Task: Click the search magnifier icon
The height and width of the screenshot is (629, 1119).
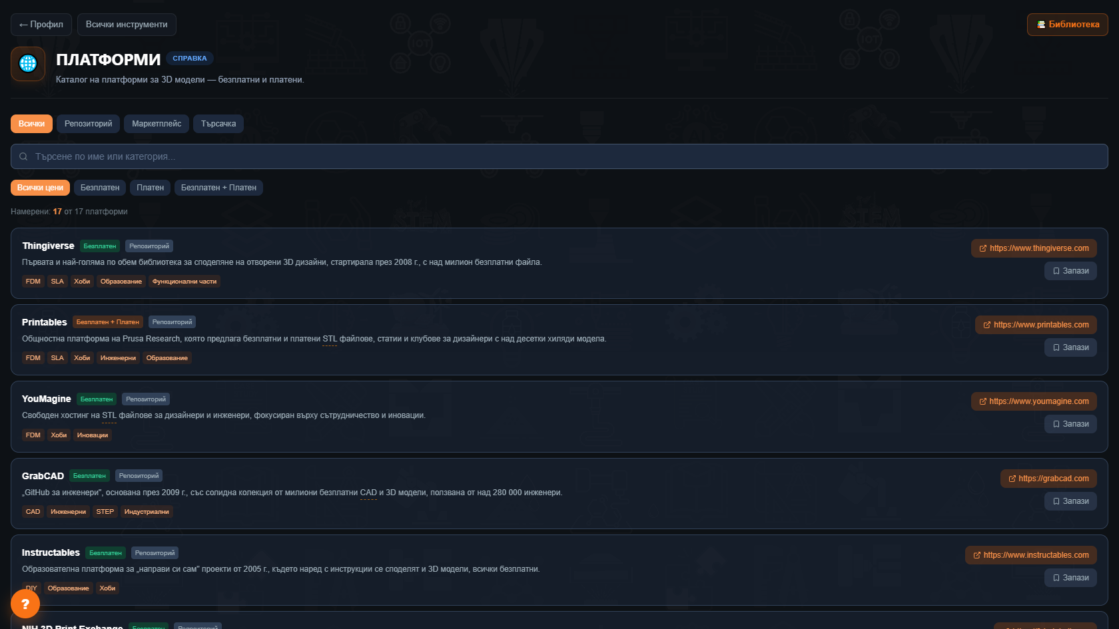Action: (x=23, y=156)
